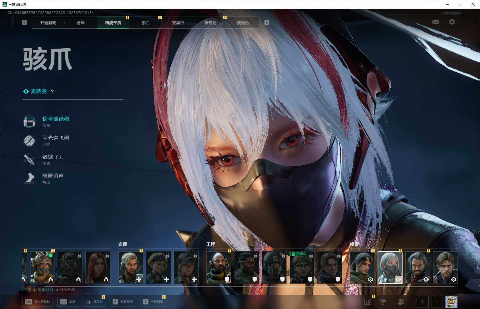Viewport: 480px width, 309px height.
Task: Open the settings gear icon
Action: click(452, 22)
